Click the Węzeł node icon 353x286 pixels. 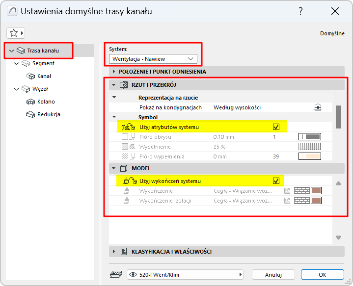[26, 89]
